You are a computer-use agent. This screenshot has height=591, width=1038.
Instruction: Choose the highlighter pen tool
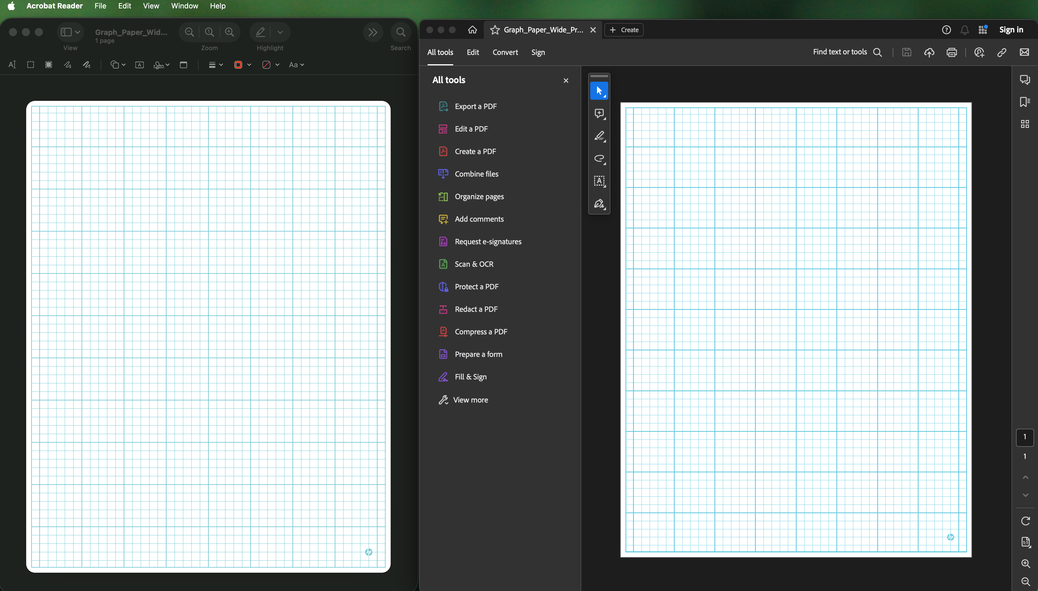click(x=599, y=136)
